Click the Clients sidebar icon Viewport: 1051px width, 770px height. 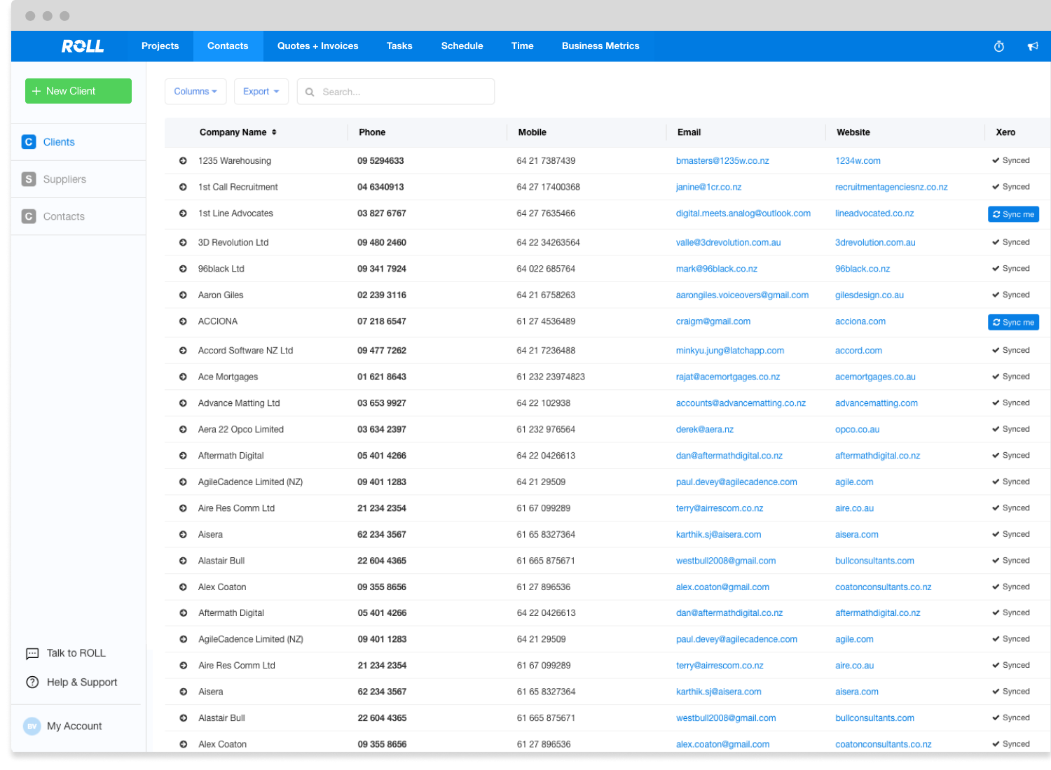click(x=29, y=142)
